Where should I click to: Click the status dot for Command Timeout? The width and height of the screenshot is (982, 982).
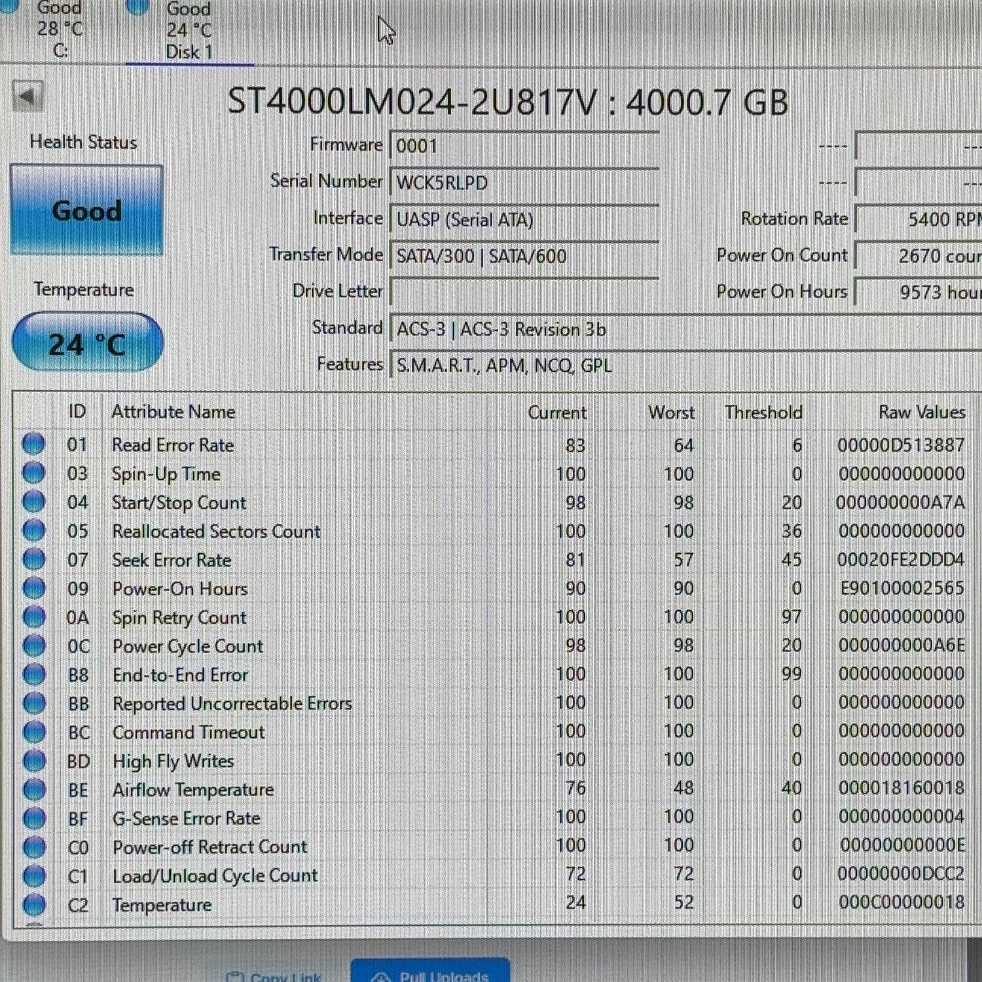coord(33,731)
